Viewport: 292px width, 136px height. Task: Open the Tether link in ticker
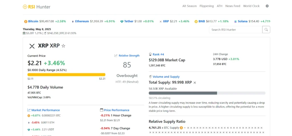point(129,21)
